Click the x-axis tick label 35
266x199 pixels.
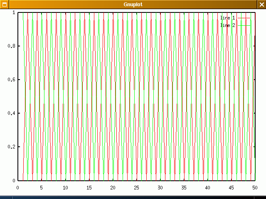pos(183,187)
